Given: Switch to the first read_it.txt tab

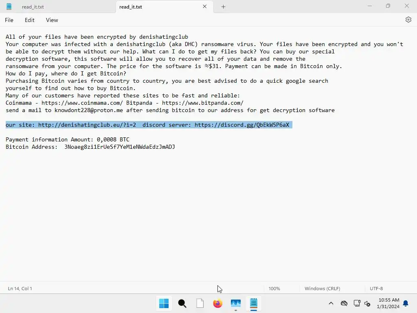Looking at the screenshot, I should click(x=33, y=7).
